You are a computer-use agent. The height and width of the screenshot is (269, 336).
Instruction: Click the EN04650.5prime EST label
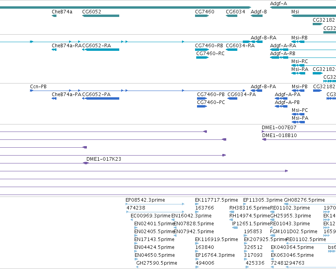click(155, 256)
